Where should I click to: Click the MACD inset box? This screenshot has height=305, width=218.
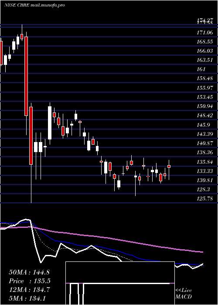(x=120, y=283)
